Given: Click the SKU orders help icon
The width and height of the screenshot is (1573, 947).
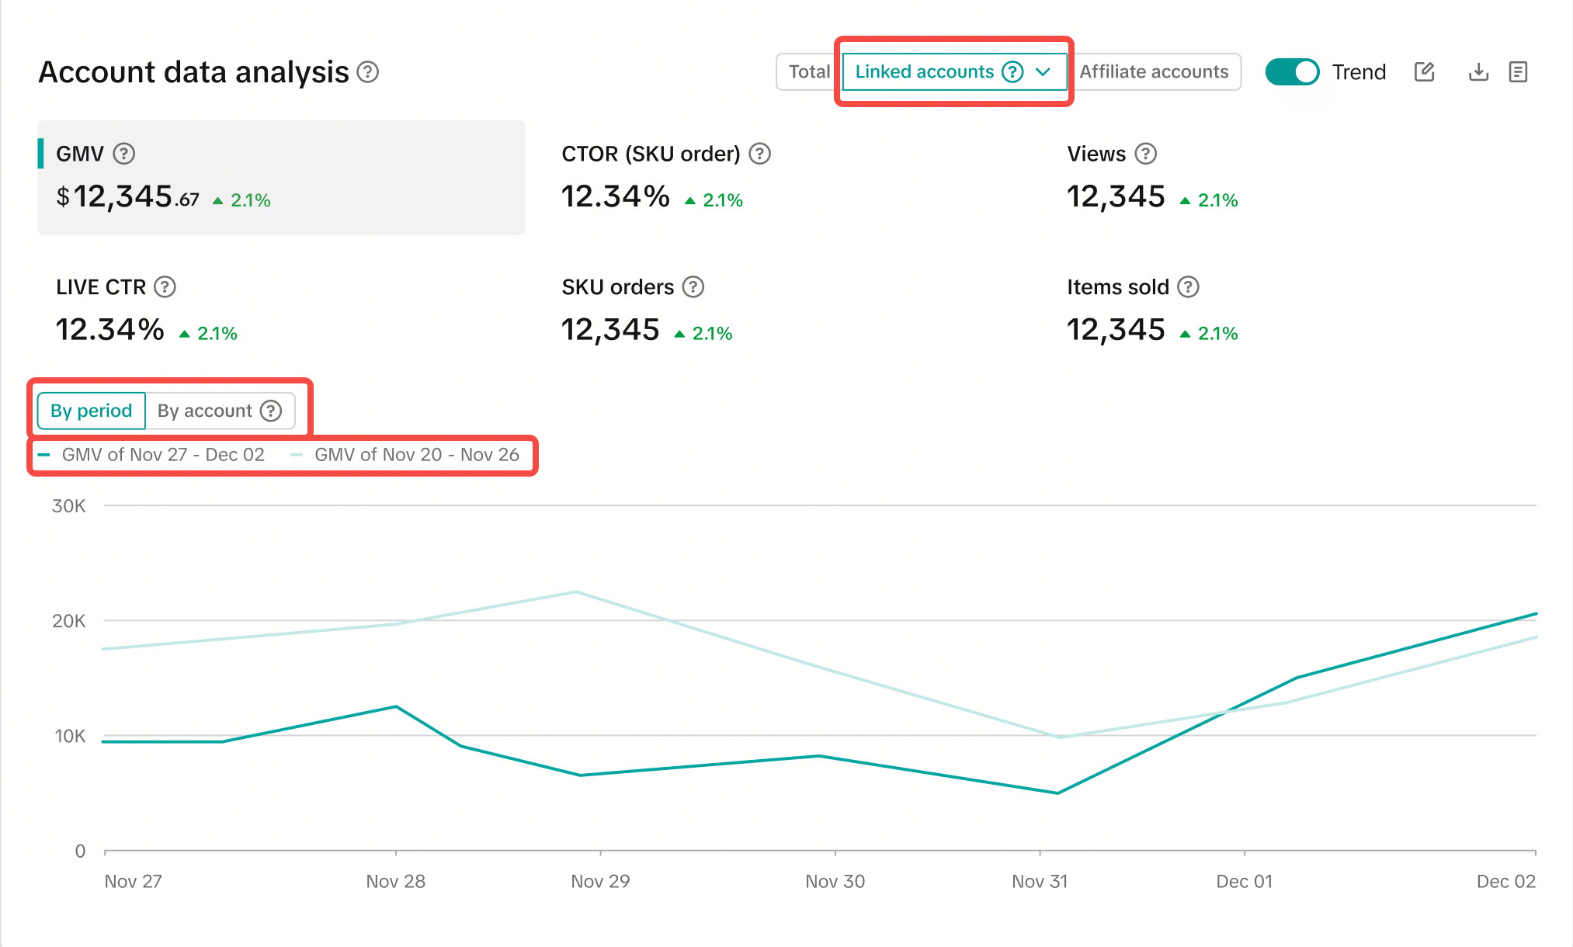Looking at the screenshot, I should [693, 287].
